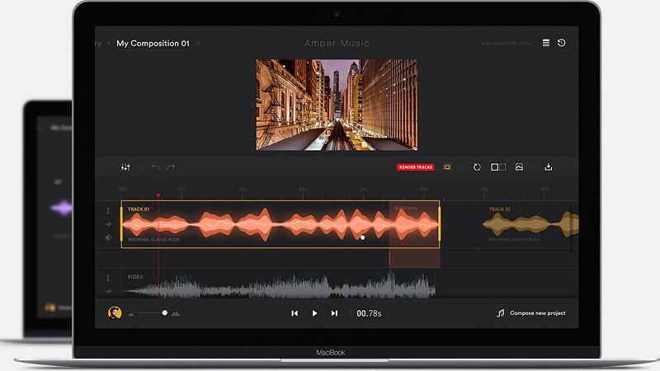Screen dimensions: 660x371
Task: Undo the last action
Action: [x=156, y=167]
